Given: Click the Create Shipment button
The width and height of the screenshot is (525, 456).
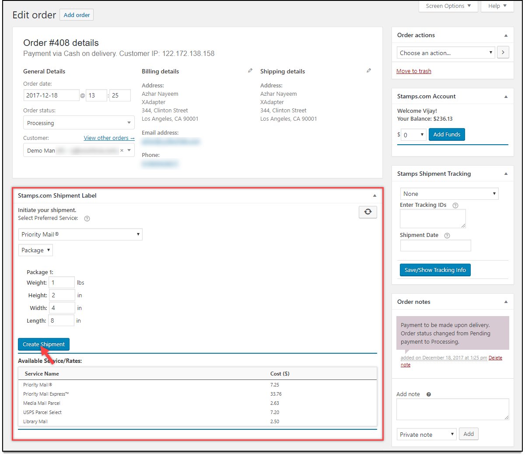Looking at the screenshot, I should tap(44, 345).
